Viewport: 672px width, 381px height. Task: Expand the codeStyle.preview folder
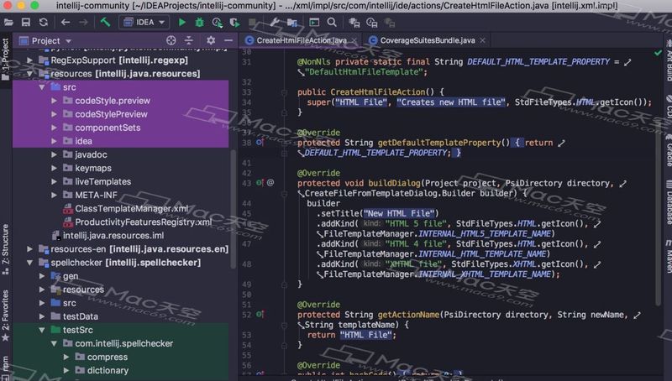click(54, 101)
